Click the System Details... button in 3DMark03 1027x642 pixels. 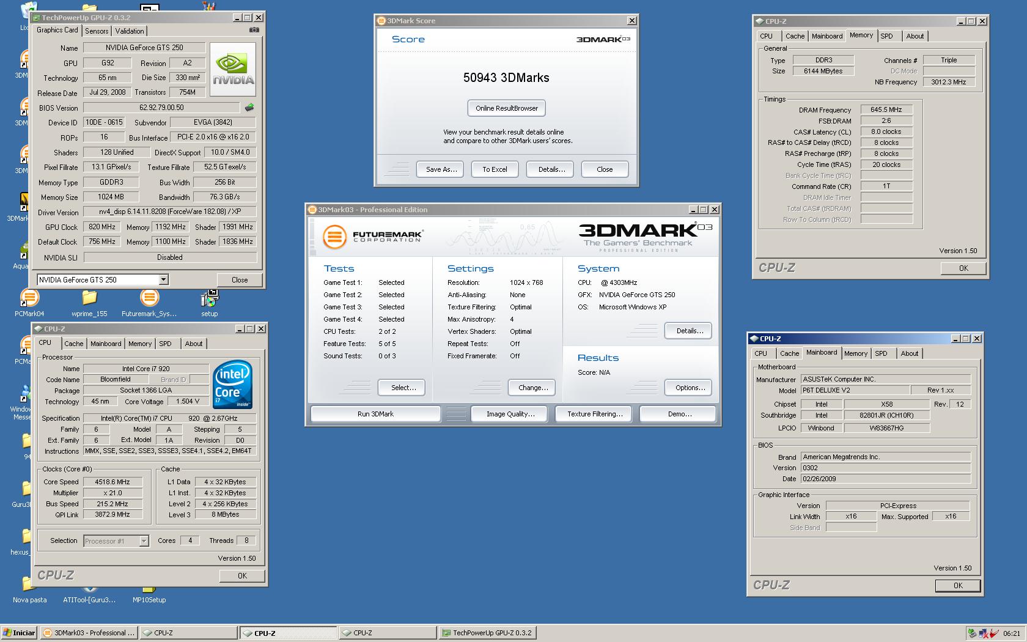tap(690, 331)
